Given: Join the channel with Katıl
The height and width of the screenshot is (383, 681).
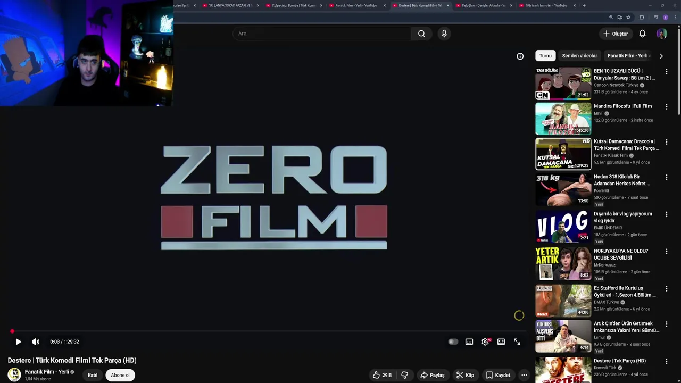Looking at the screenshot, I should point(93,375).
